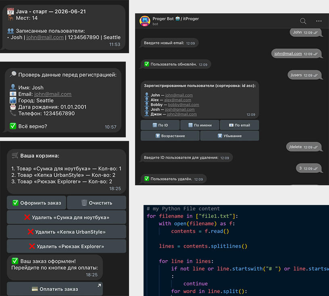
Task: Click the green check beside «Всё верно?»
Action: [13, 126]
